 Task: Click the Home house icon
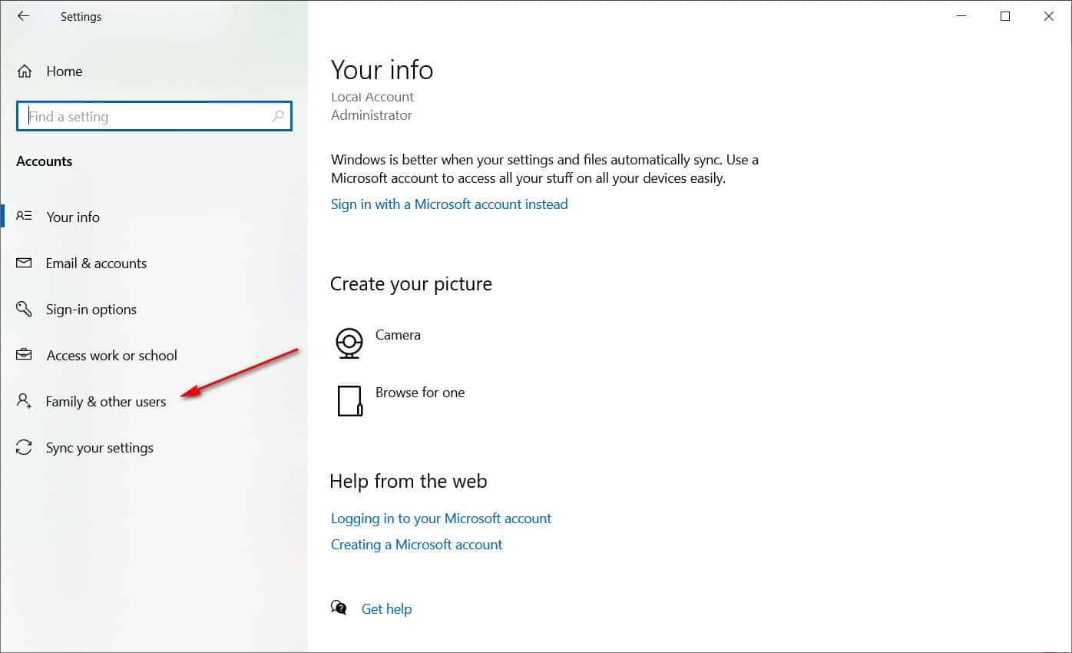25,71
